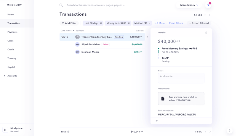Close the Transfer details panel
The width and height of the screenshot is (237, 136).
(206, 33)
